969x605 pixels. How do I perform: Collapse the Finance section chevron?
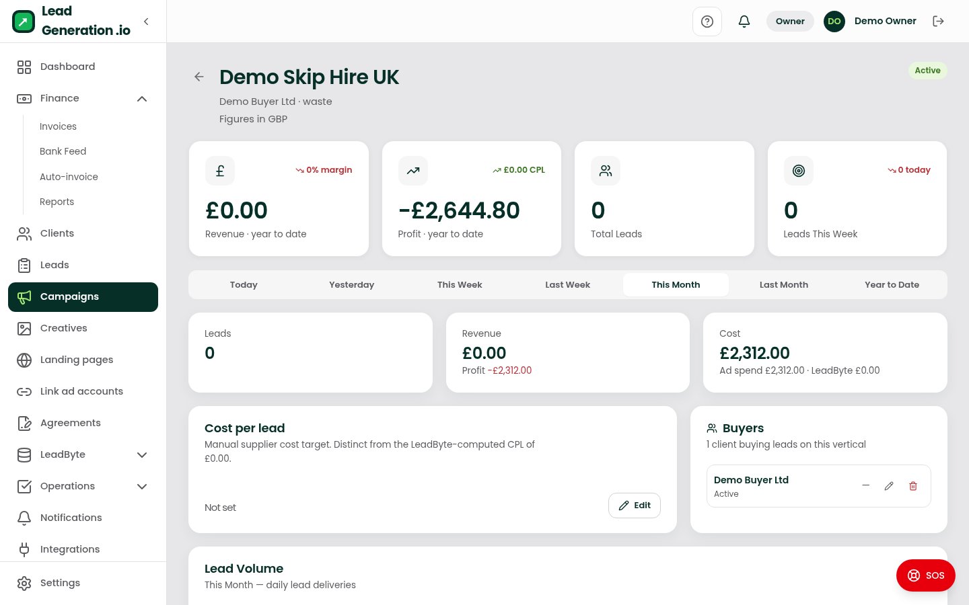pos(142,99)
